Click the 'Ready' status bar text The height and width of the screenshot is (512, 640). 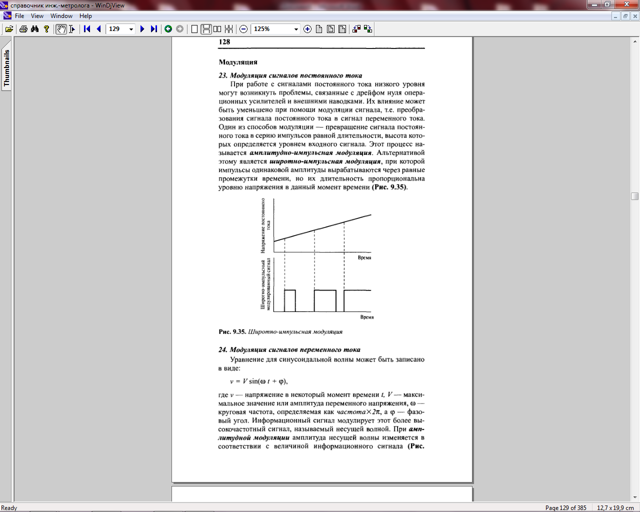[x=9, y=507]
